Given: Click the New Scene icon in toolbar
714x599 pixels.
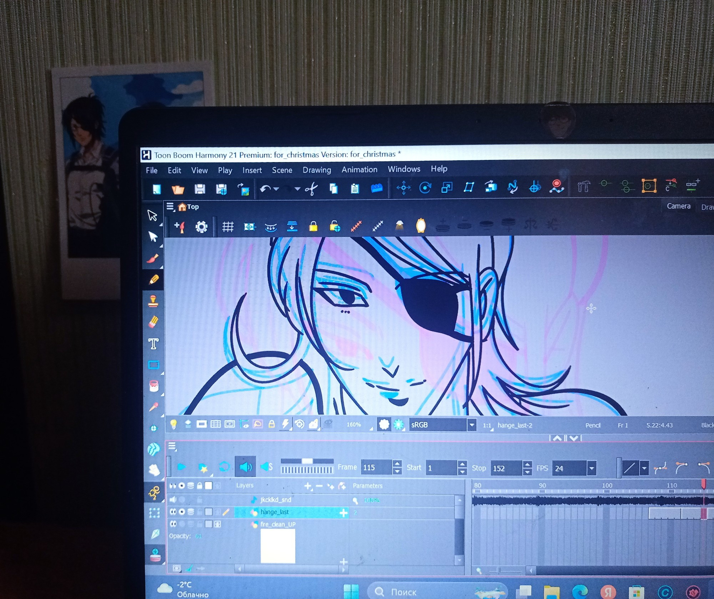Looking at the screenshot, I should coord(157,189).
